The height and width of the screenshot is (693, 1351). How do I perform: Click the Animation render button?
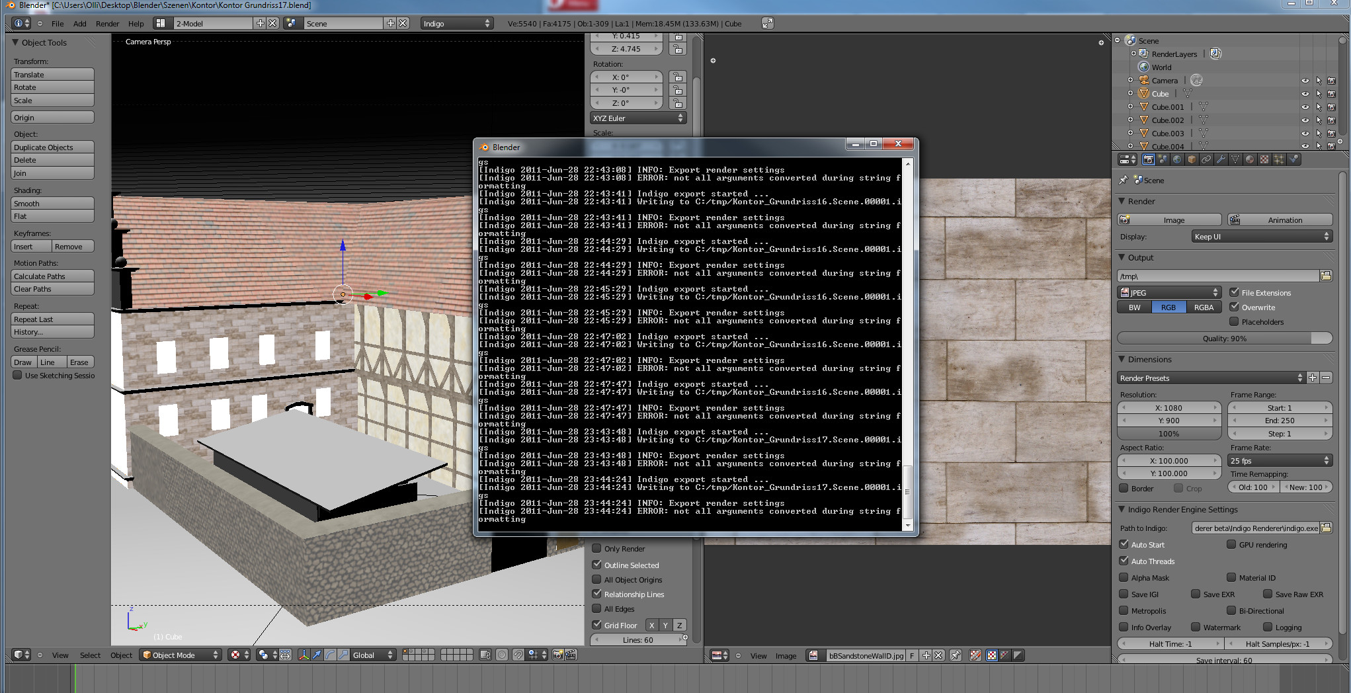(x=1280, y=220)
